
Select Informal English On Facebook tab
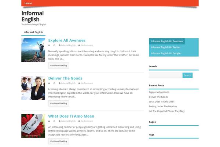coord(167,41)
